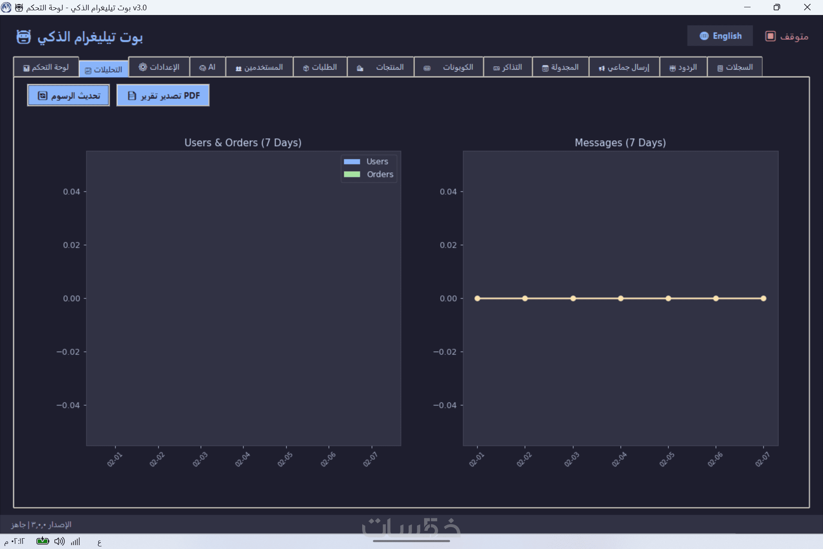Click the refresh icon in تحديث الرسوم
The image size is (823, 549).
(43, 96)
